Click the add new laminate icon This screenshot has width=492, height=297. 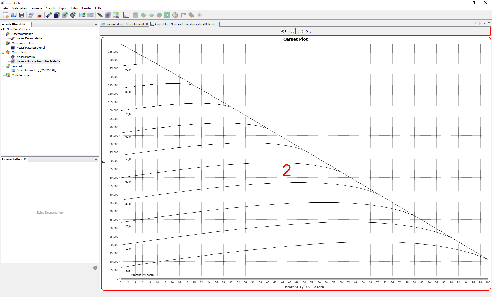coord(82,15)
